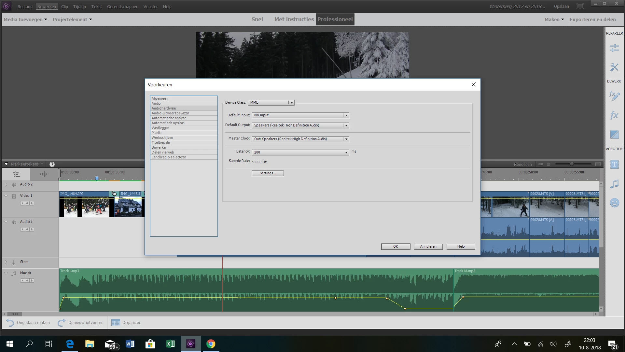Screen dimensions: 625x352
Task: Open the Transitions panel icon
Action: click(614, 134)
